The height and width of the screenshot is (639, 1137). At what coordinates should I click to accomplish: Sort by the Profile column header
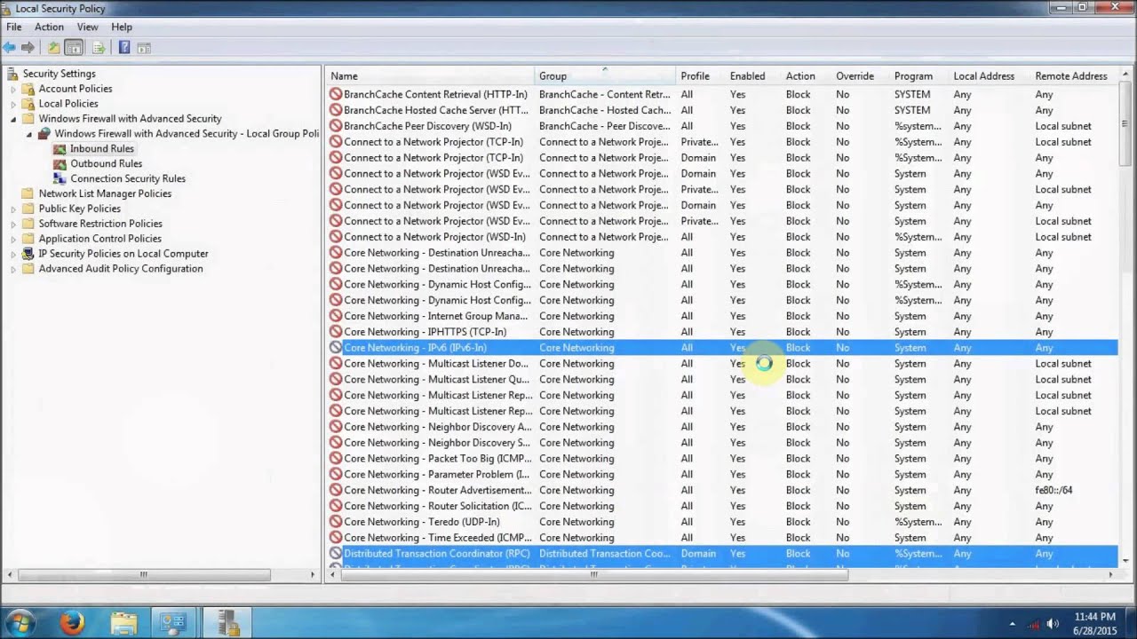point(701,76)
